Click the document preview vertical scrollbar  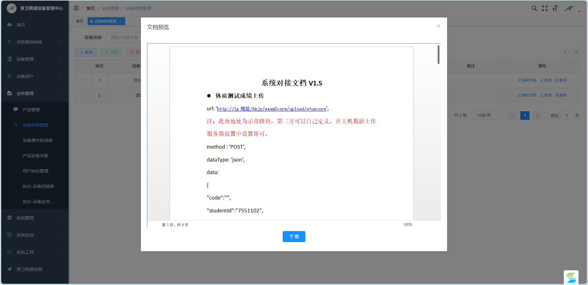(x=438, y=55)
